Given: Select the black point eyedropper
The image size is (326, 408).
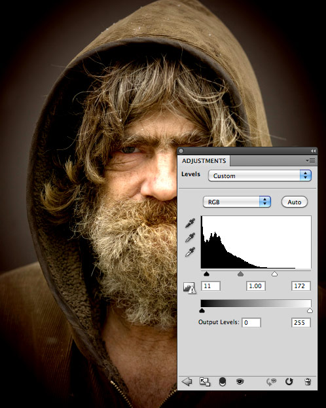Looking at the screenshot, I should tap(190, 223).
